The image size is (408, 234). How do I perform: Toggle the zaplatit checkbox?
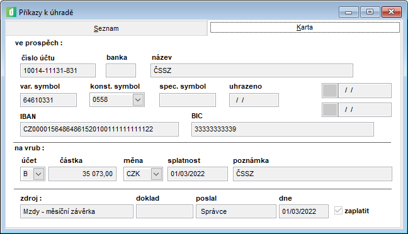(x=338, y=211)
